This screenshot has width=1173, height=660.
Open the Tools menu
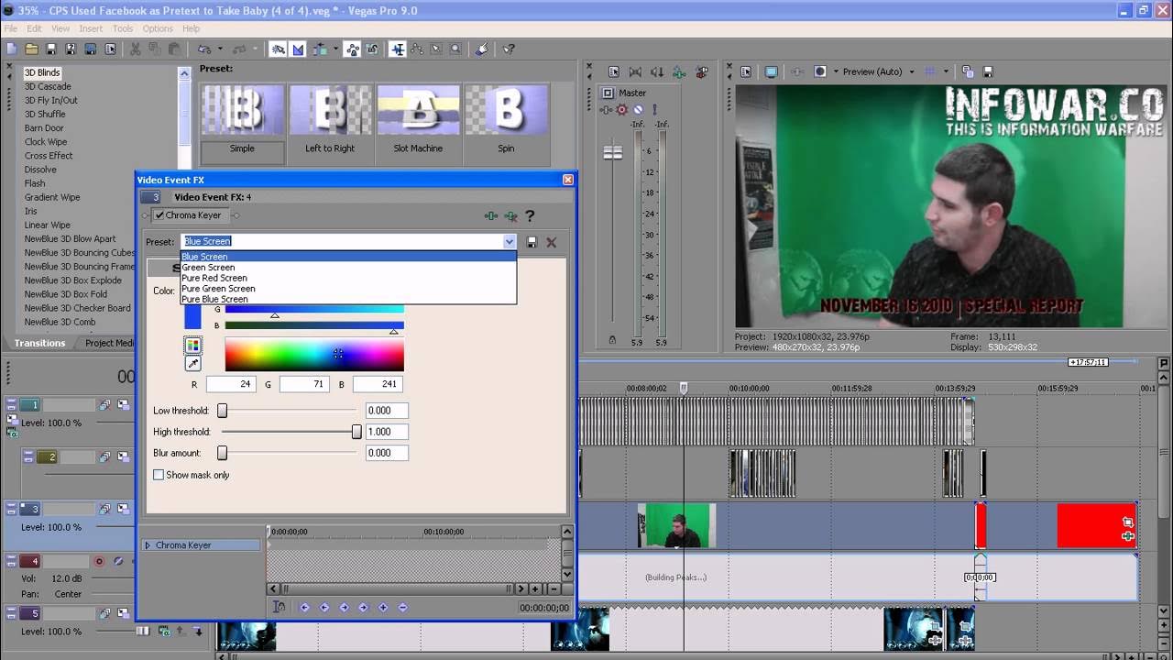click(123, 28)
